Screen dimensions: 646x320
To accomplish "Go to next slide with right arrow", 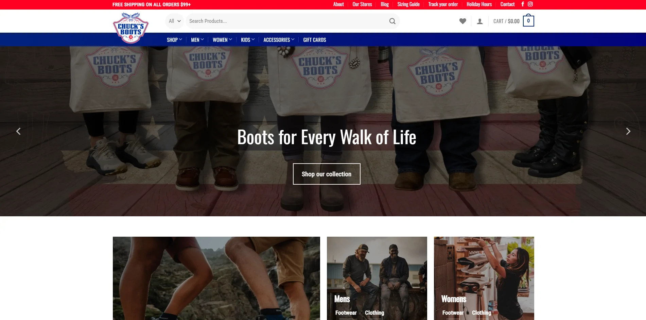I will tap(628, 131).
